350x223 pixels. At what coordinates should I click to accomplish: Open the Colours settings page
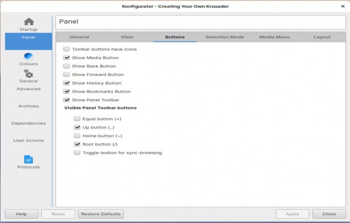[x=29, y=59]
